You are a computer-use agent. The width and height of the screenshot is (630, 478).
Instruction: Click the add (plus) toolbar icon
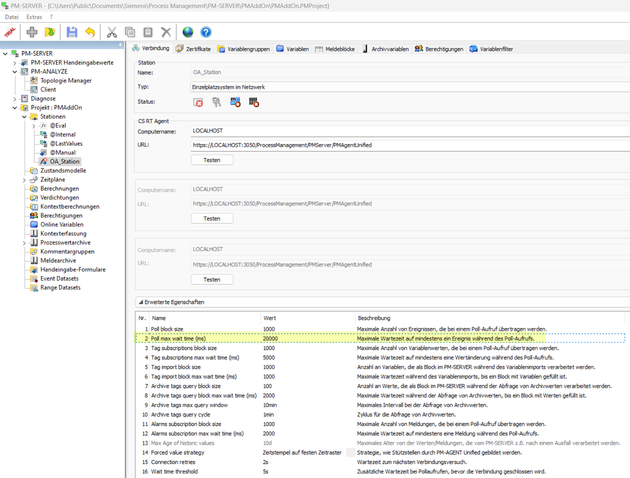pos(32,32)
